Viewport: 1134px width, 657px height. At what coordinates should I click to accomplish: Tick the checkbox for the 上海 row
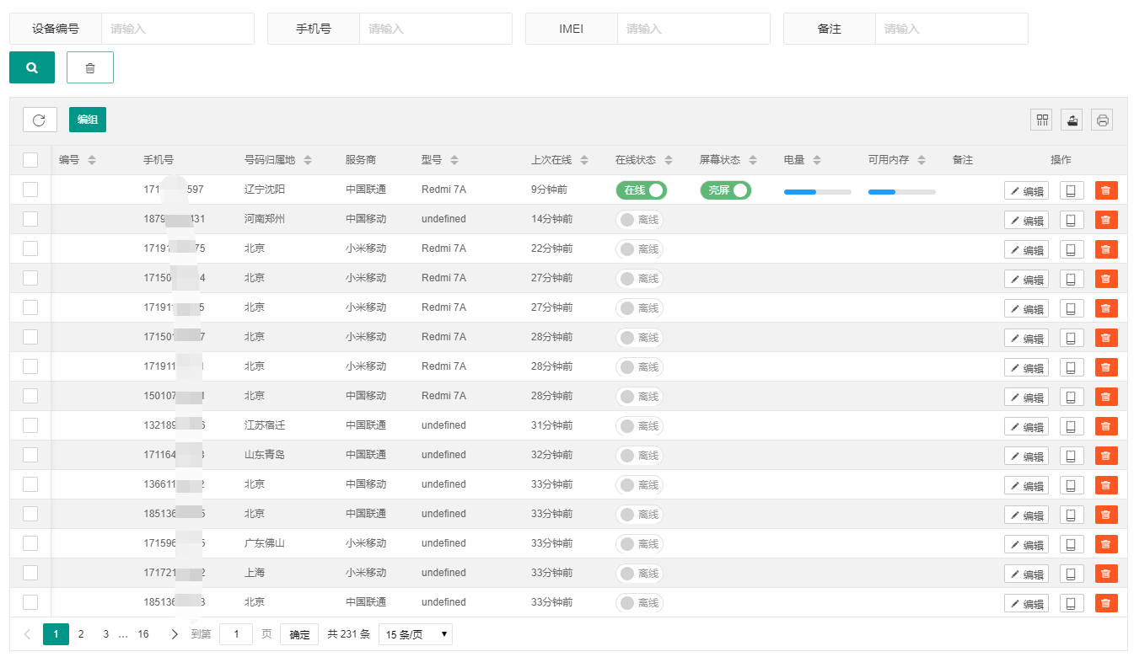click(x=30, y=573)
